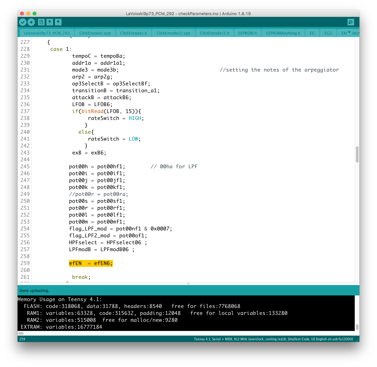Create a new sketch with New icon
This screenshot has height=367, width=377.
(41, 22)
